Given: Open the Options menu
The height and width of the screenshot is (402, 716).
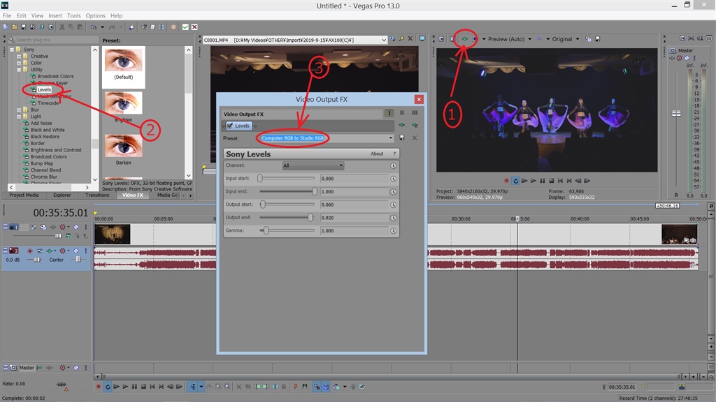Looking at the screenshot, I should [95, 15].
